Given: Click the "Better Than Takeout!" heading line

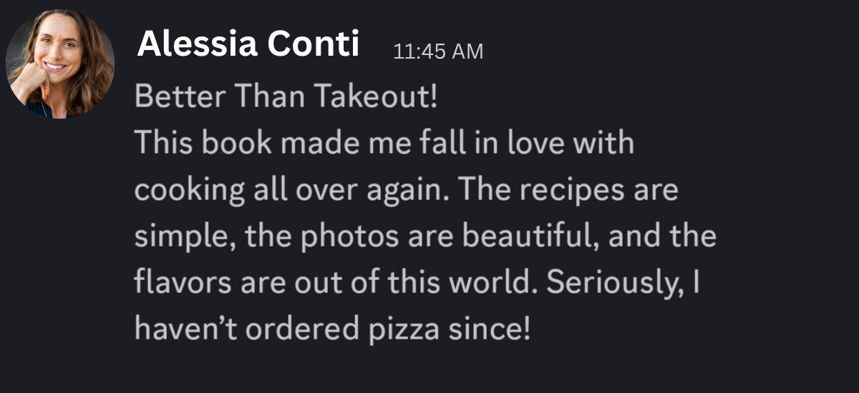Looking at the screenshot, I should pyautogui.click(x=286, y=97).
